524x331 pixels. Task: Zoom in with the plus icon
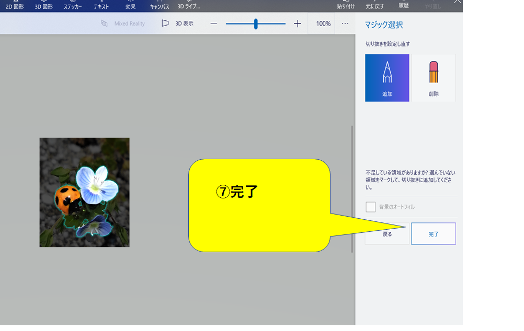(x=297, y=23)
